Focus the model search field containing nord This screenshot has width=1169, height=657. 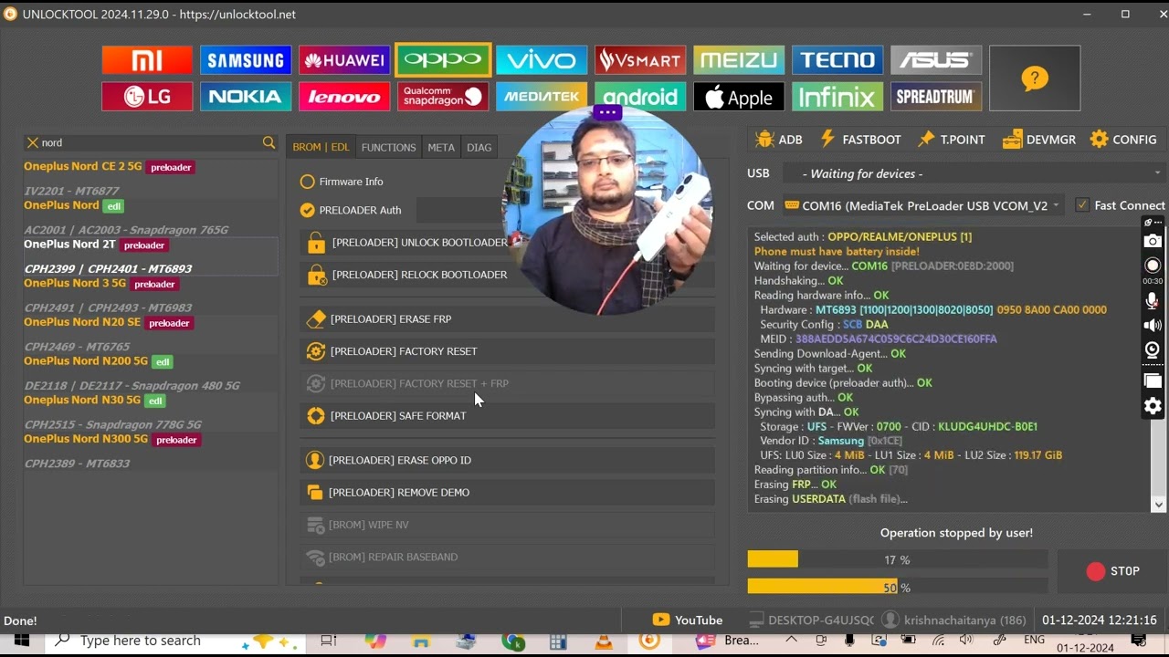coord(150,142)
